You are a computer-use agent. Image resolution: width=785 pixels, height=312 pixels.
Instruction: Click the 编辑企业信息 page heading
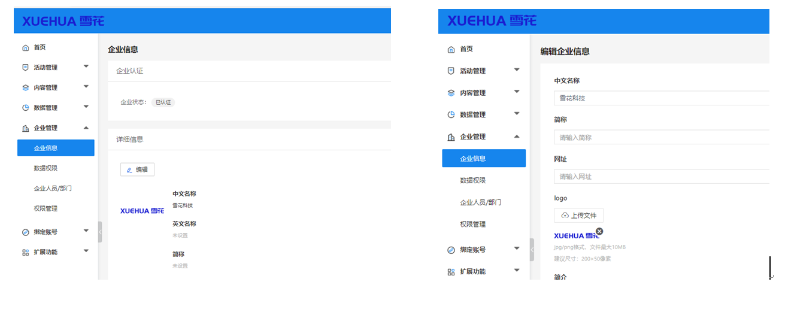click(x=565, y=52)
